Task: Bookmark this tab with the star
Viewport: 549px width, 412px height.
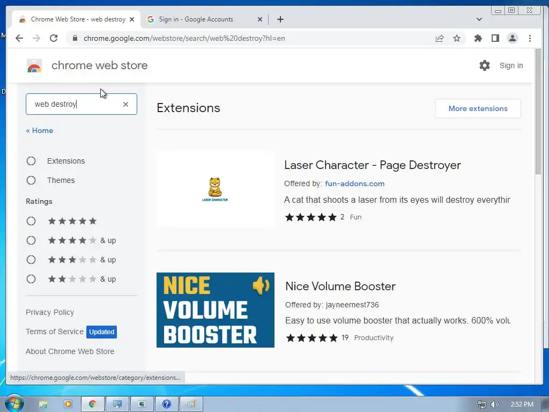Action: coord(457,38)
